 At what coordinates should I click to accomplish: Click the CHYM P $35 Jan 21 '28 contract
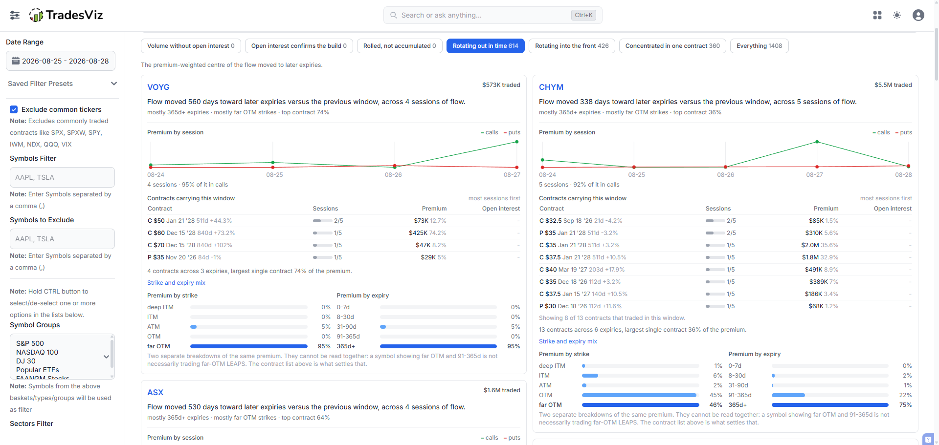coord(579,233)
